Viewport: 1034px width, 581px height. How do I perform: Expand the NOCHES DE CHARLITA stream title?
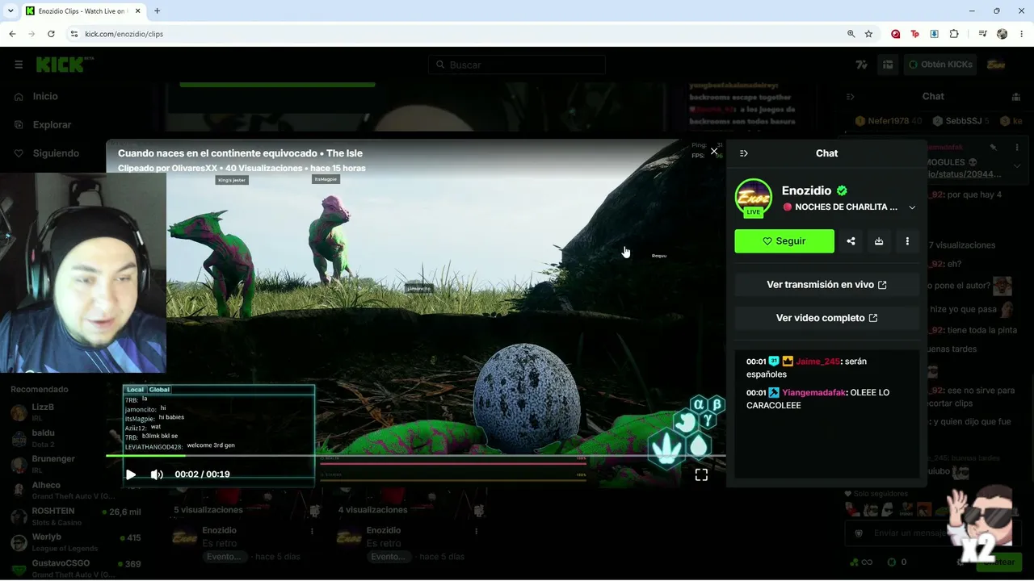912,207
